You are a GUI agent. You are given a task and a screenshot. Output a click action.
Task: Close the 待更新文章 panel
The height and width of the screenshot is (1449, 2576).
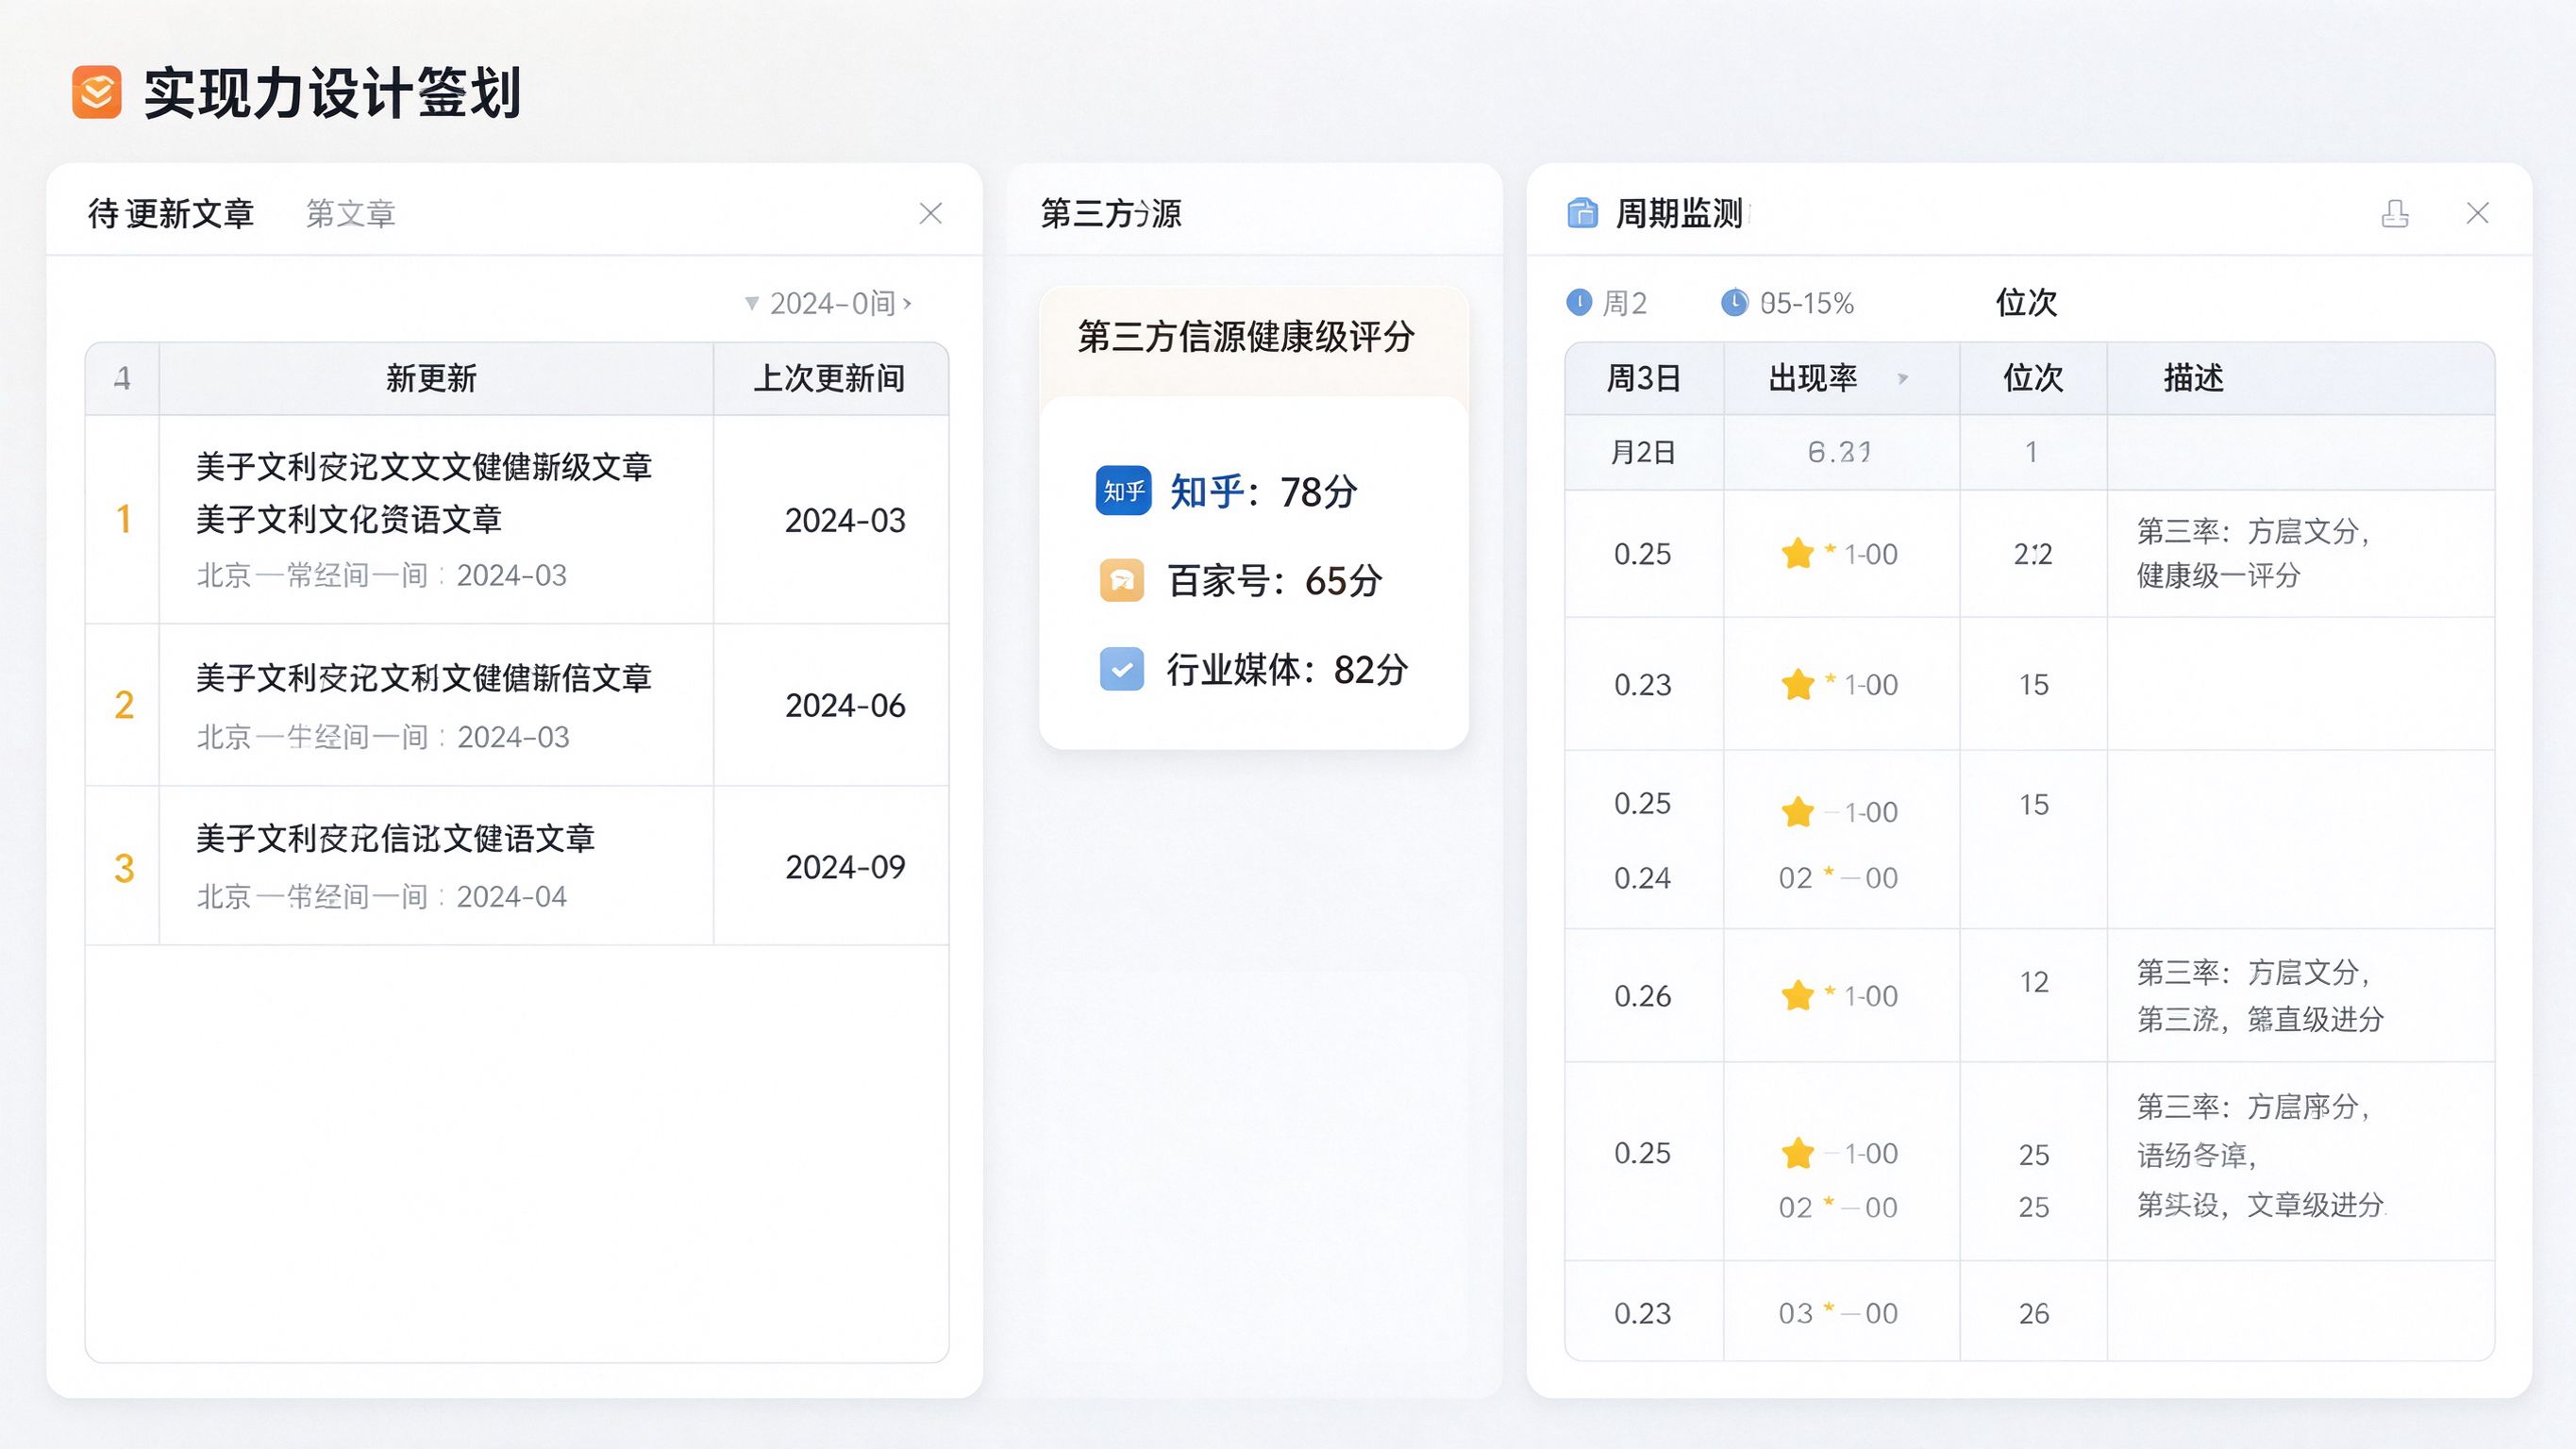pyautogui.click(x=930, y=213)
